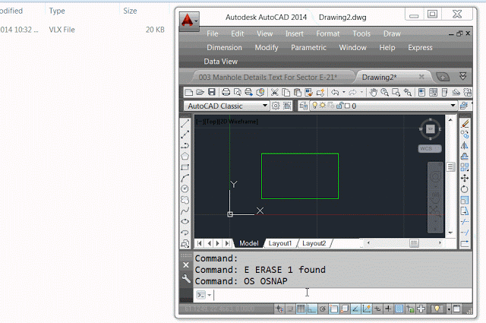The height and width of the screenshot is (323, 486).
Task: Select the Rectangle draw tool
Action: point(185,167)
